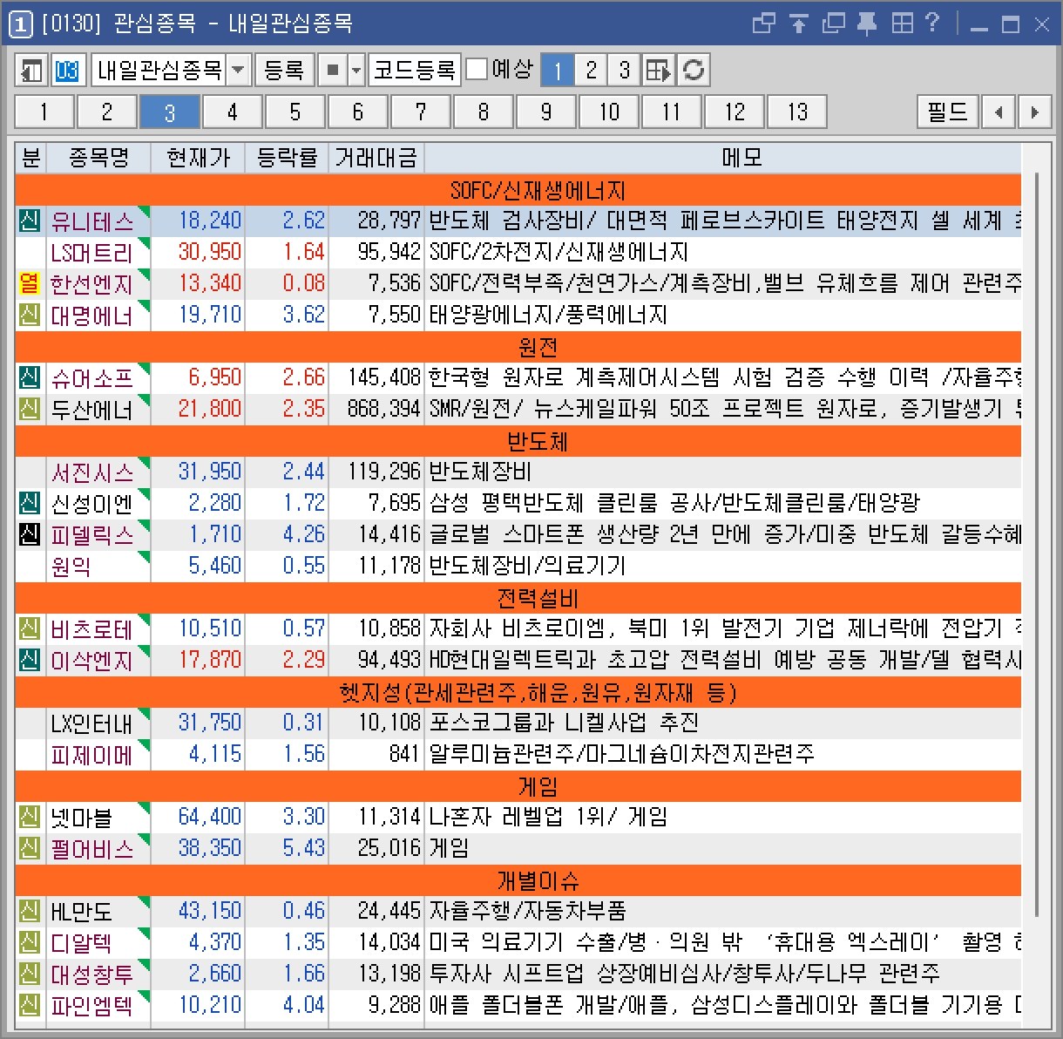Open the dropdown arrow next to stop button

point(355,70)
